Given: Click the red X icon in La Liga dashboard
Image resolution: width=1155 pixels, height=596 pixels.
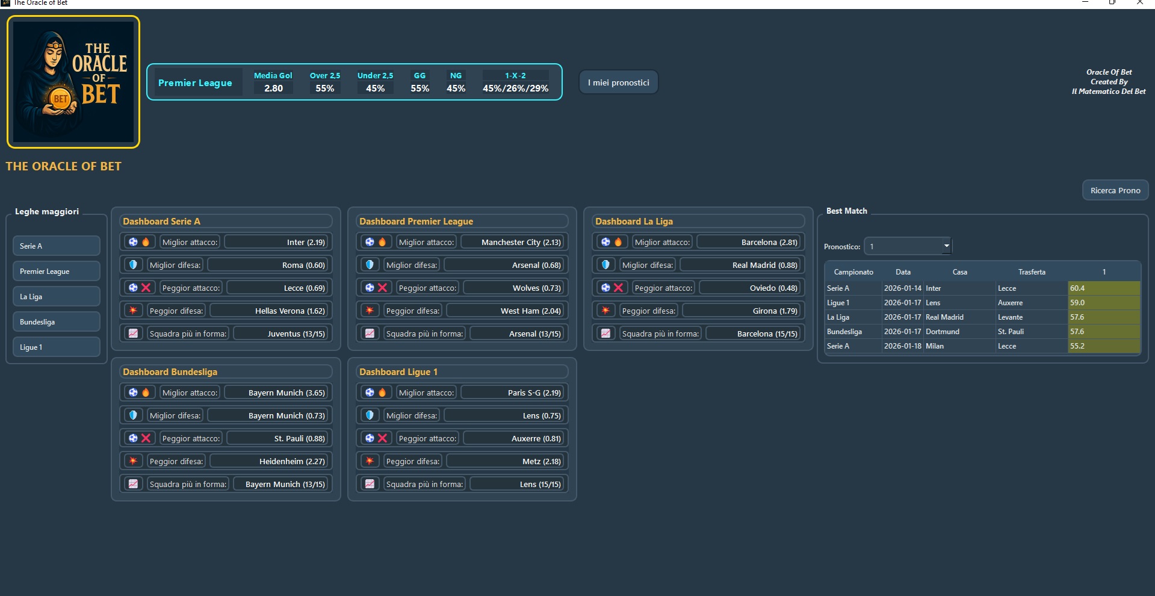Looking at the screenshot, I should [618, 288].
